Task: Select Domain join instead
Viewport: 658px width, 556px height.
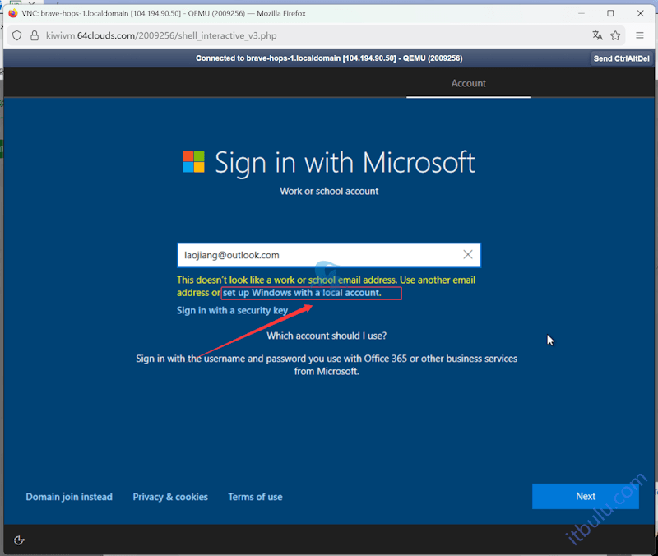Action: click(x=69, y=497)
